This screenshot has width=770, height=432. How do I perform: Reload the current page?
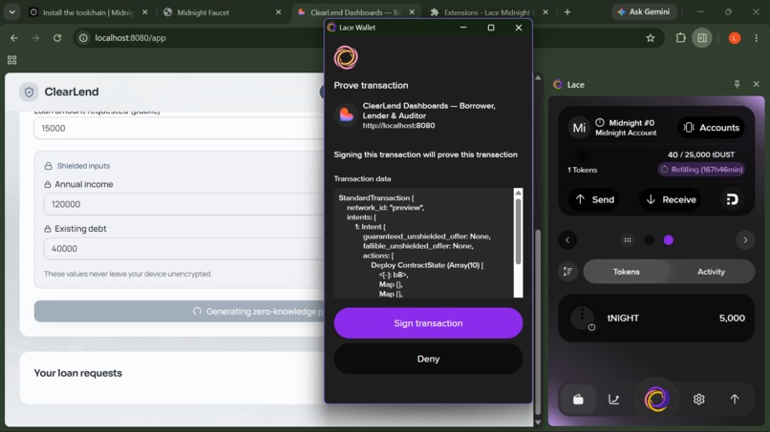[57, 38]
